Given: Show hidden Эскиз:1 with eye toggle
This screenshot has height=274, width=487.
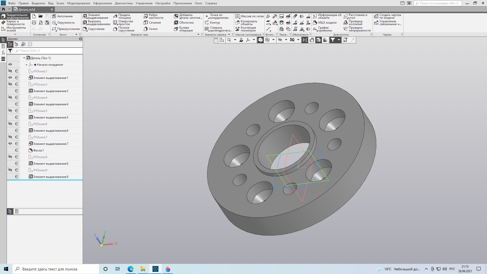Looking at the screenshot, I should tap(10, 71).
